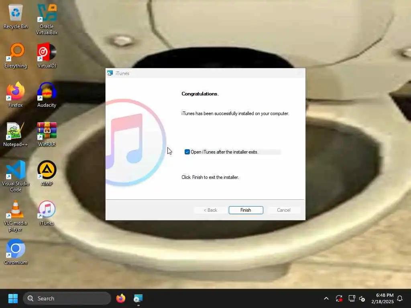Select the VLC media player shortcut
Image resolution: width=411 pixels, height=308 pixels.
tap(16, 216)
